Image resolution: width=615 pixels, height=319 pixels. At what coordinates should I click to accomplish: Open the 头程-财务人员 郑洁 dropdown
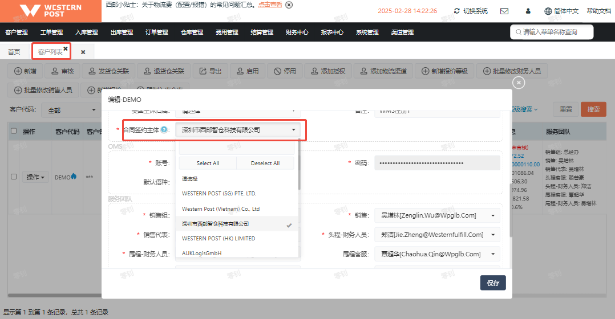pyautogui.click(x=438, y=235)
